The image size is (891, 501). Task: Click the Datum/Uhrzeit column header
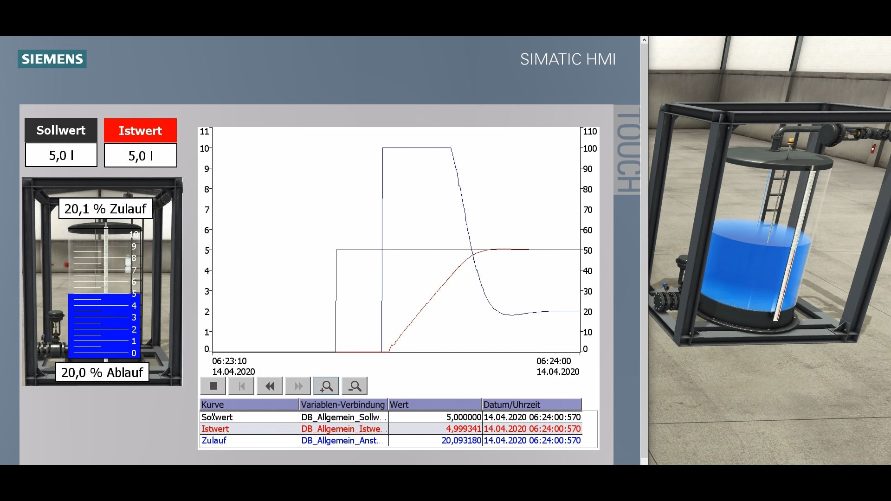[531, 405]
